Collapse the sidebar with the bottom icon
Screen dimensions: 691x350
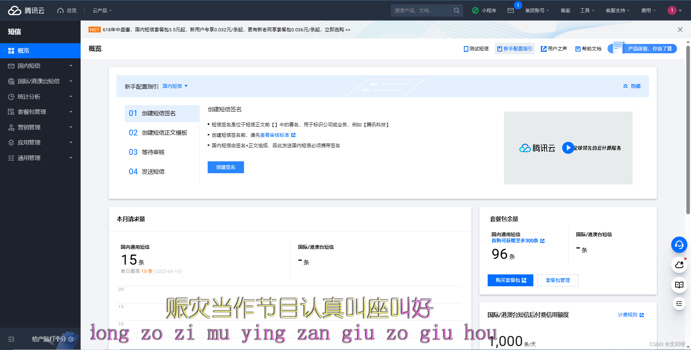[11, 339]
